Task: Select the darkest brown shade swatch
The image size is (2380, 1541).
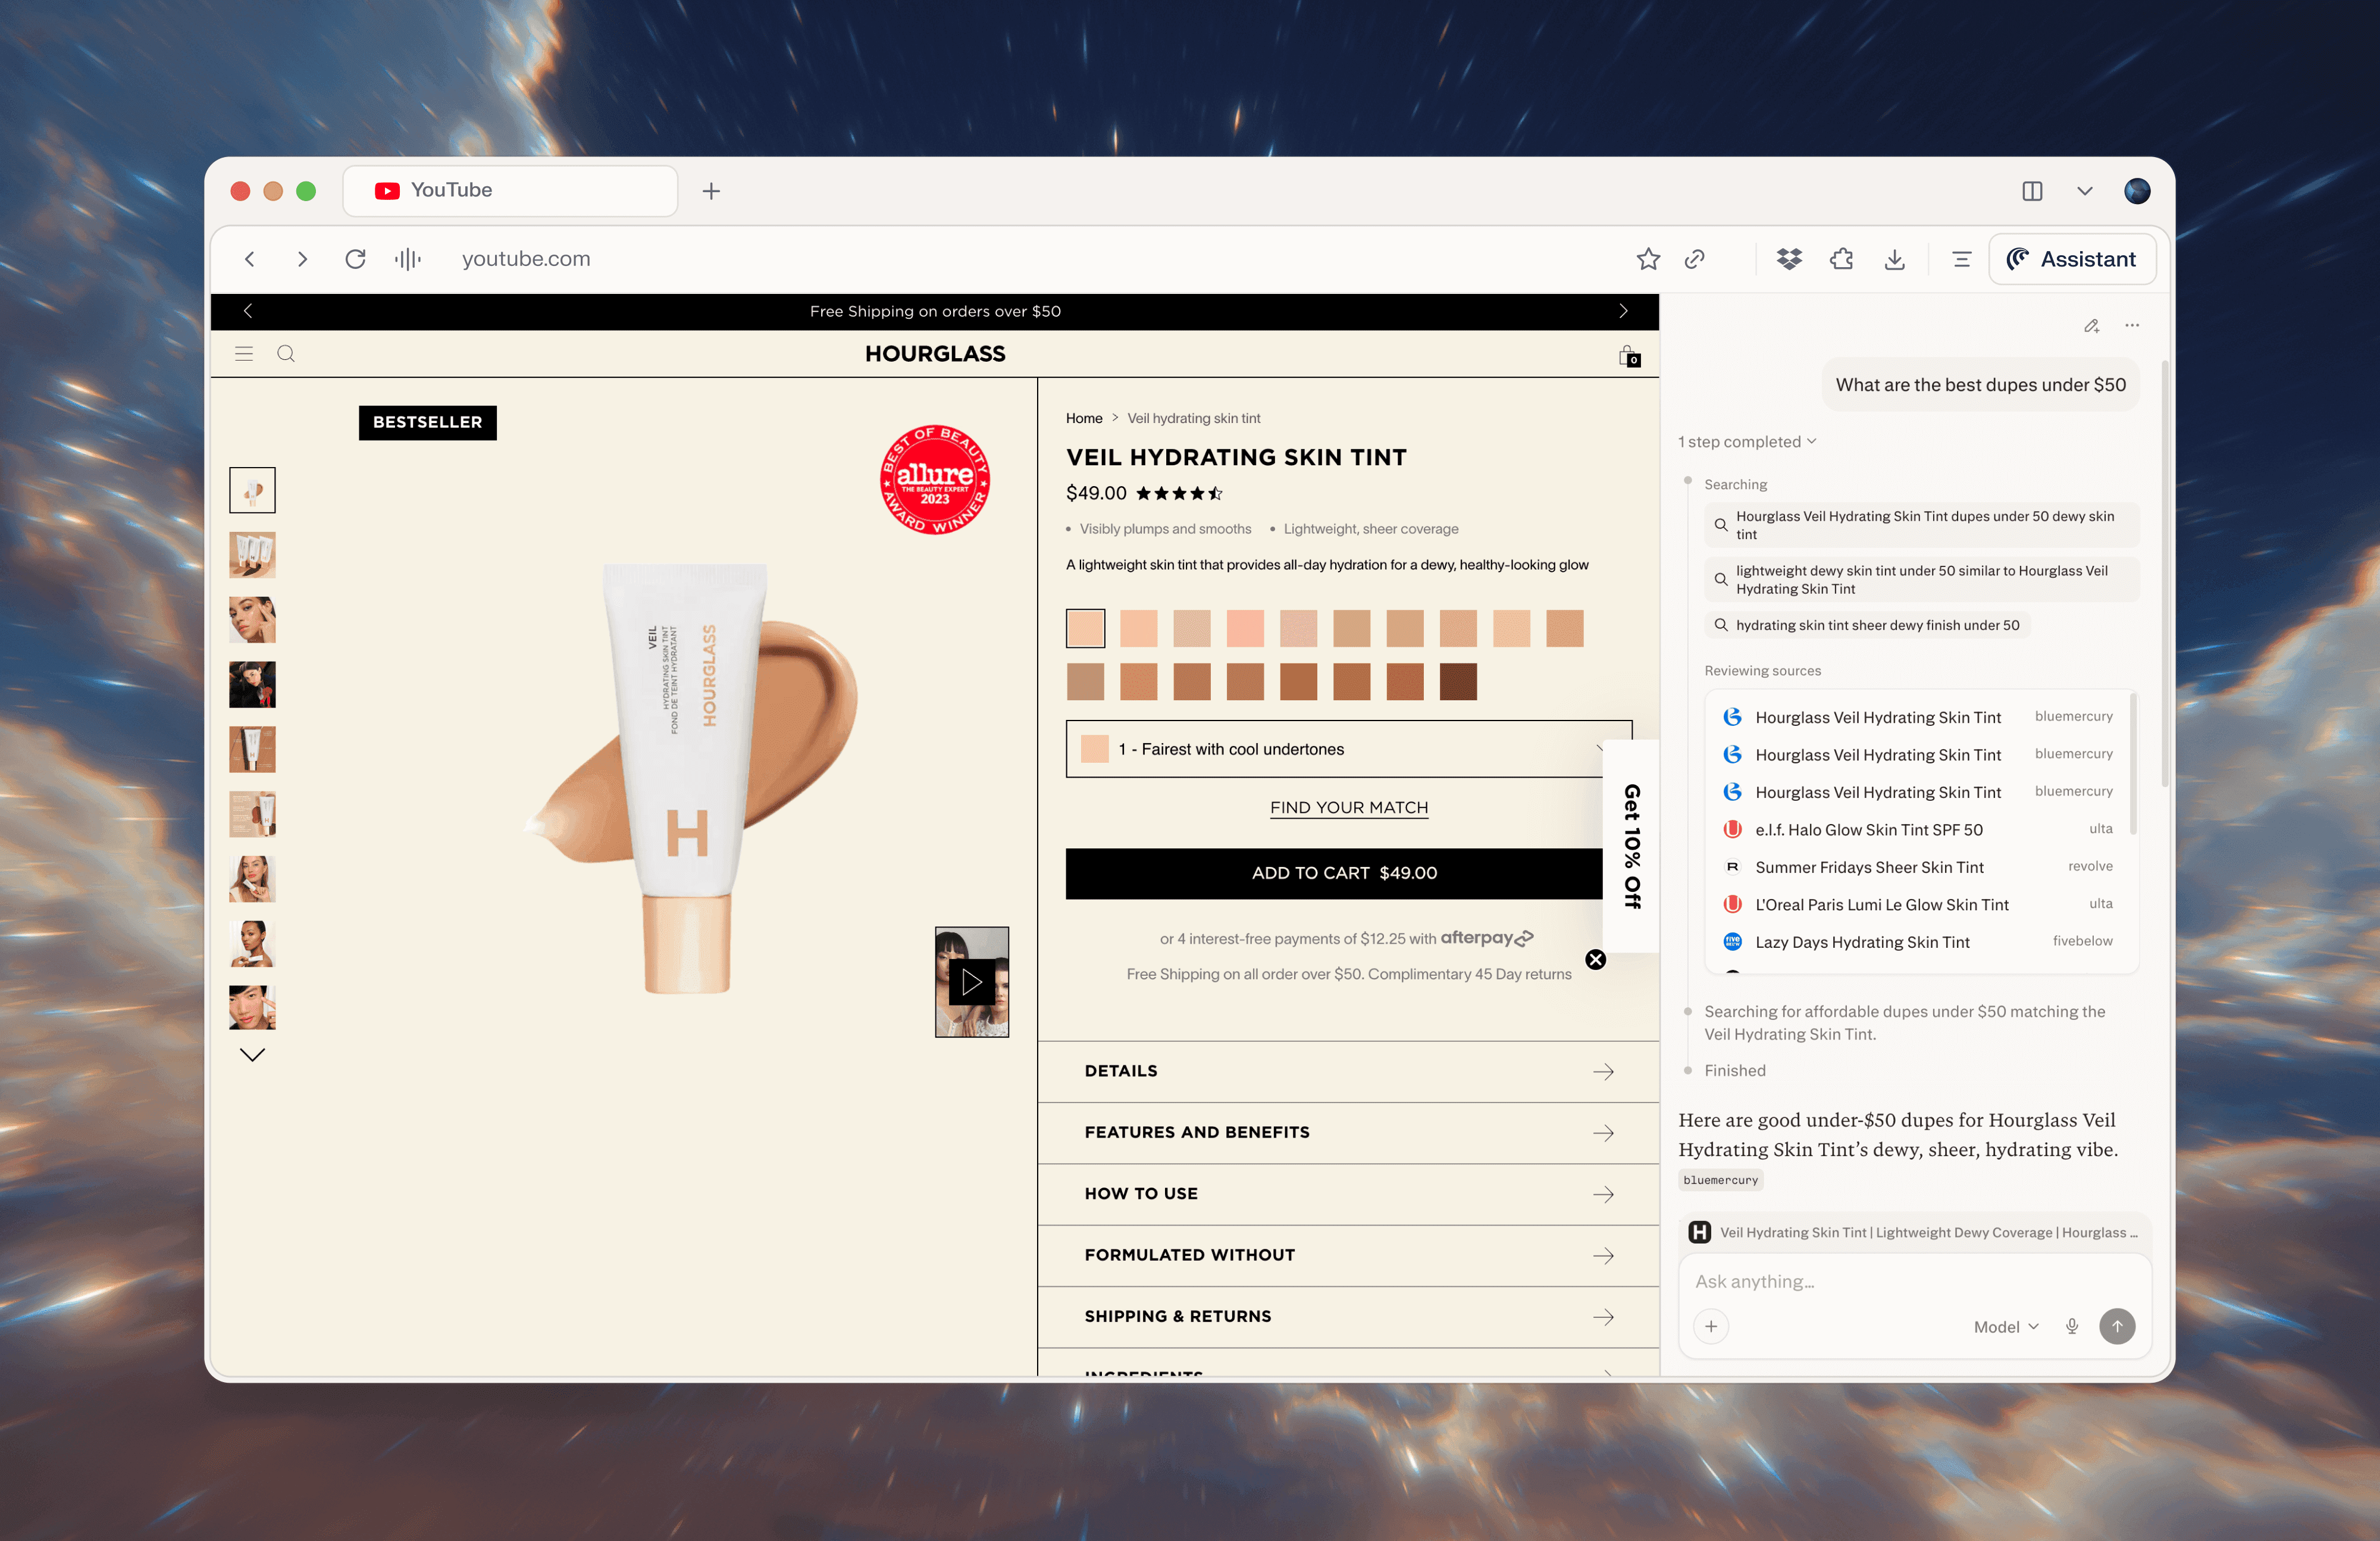Action: point(1457,682)
